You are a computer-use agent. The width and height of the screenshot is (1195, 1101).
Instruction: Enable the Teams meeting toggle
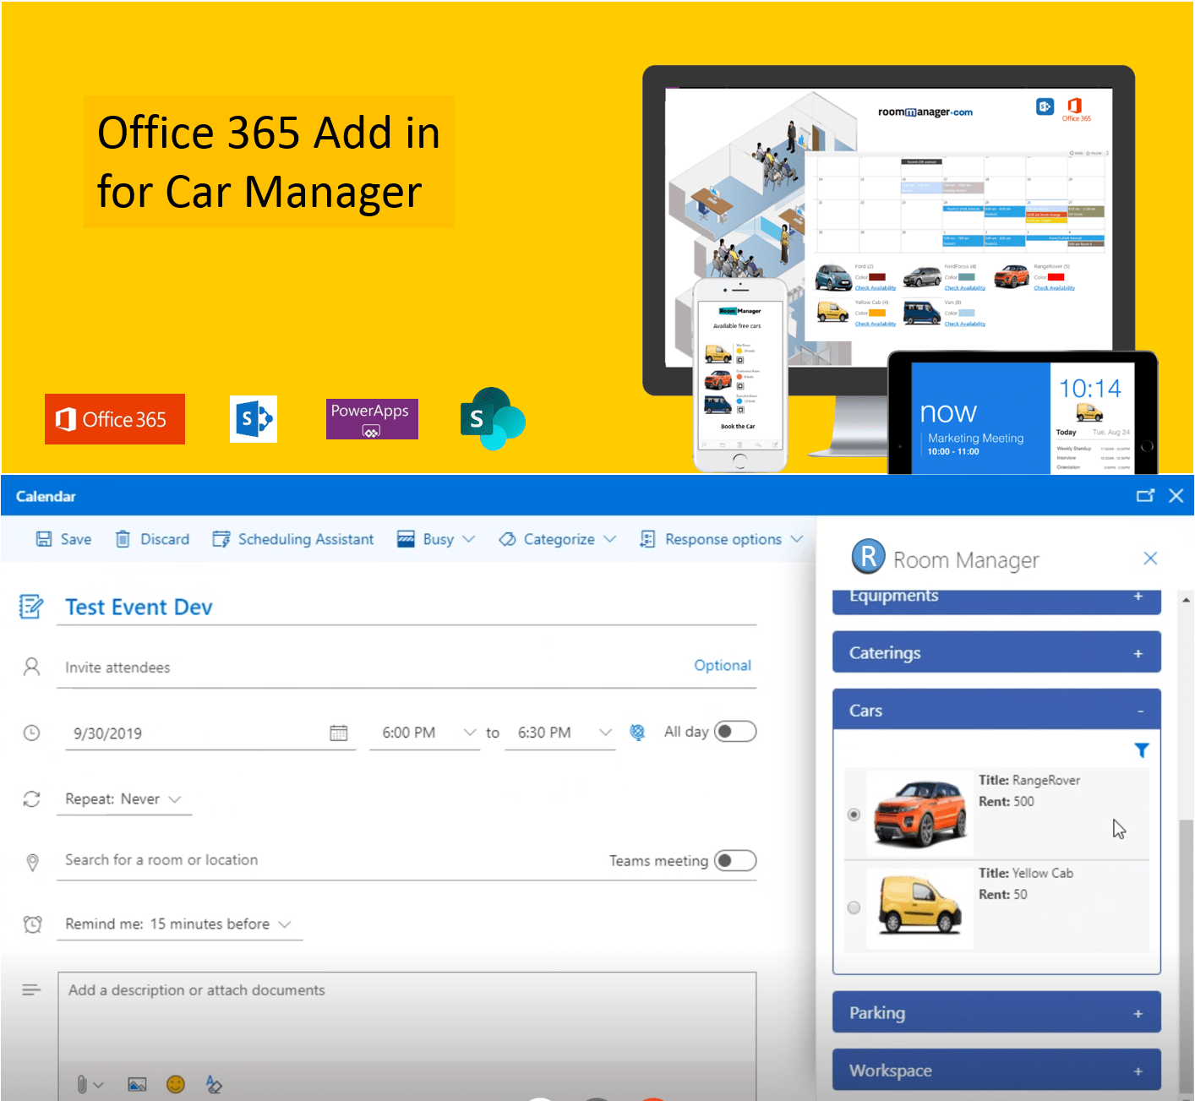coord(734,860)
